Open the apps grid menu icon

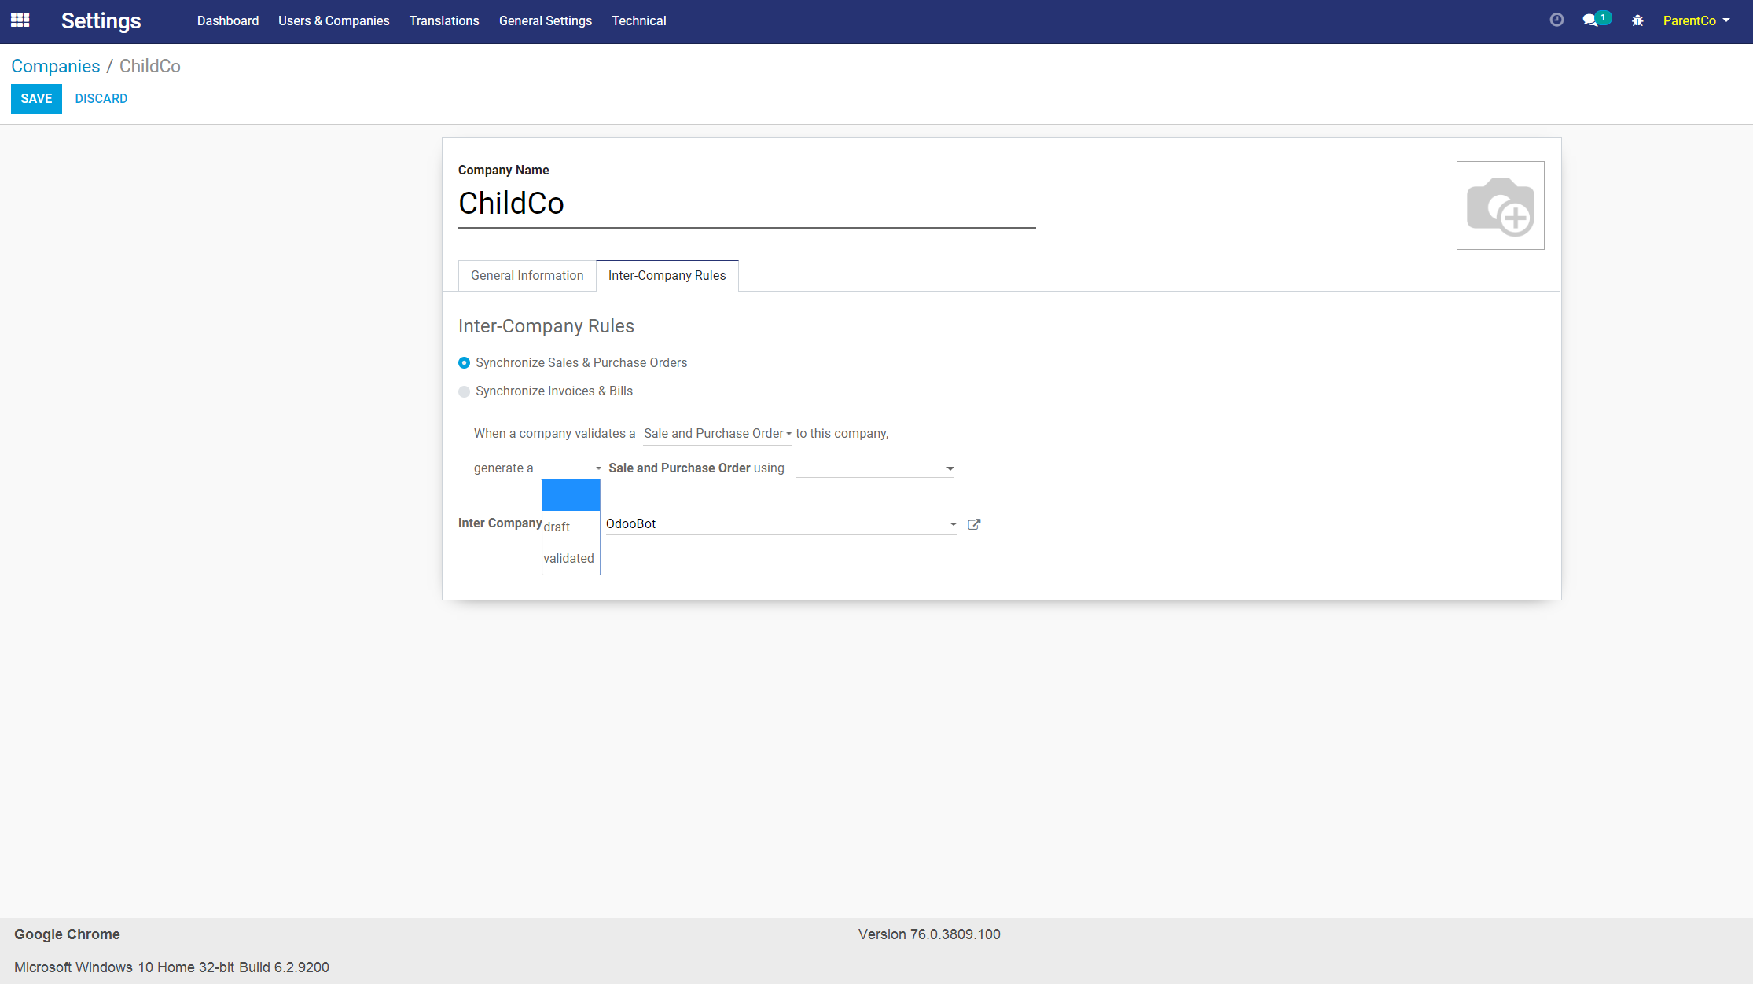[20, 20]
